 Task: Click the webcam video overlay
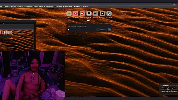(32, 76)
